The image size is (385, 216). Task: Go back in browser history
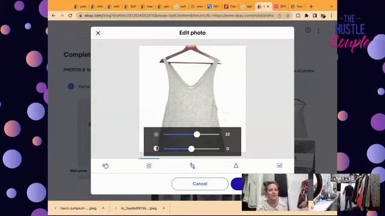54,16
